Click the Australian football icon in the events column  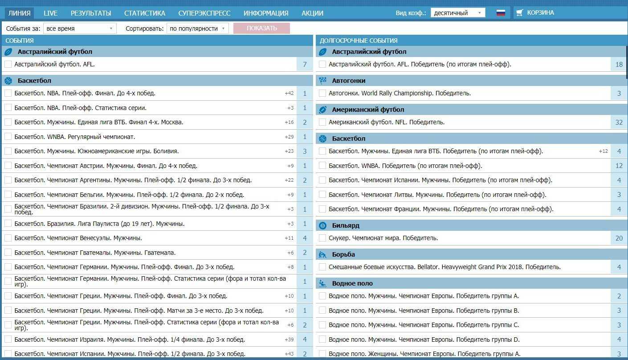pyautogui.click(x=8, y=52)
